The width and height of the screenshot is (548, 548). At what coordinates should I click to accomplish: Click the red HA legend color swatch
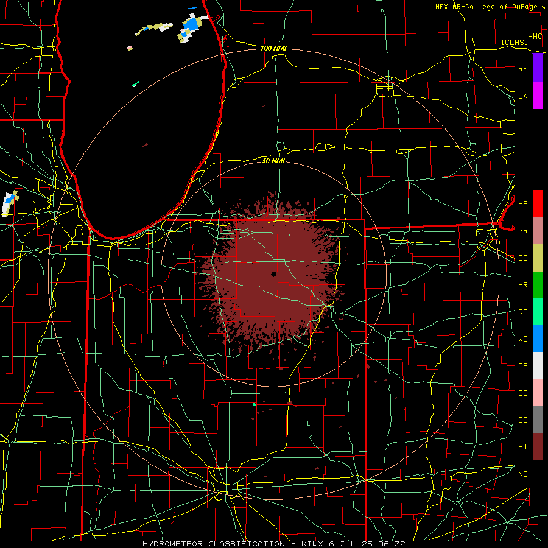tap(538, 203)
